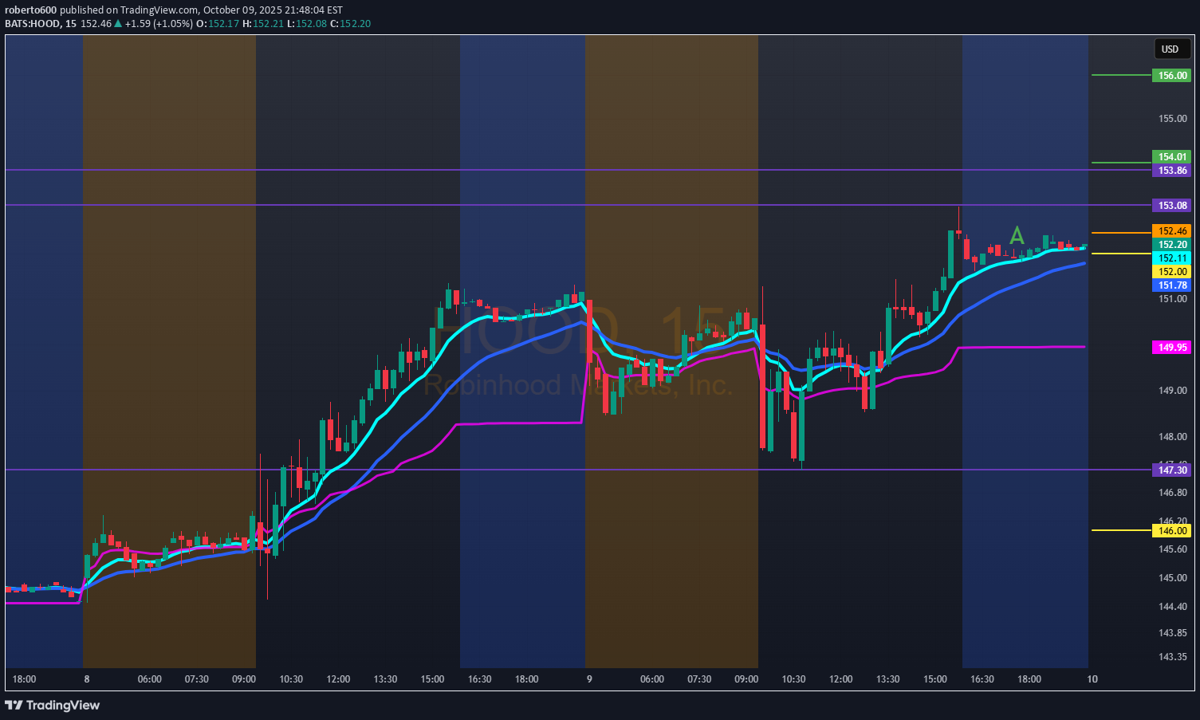Click the 16:30 label on the far right
The width and height of the screenshot is (1200, 720).
point(982,679)
